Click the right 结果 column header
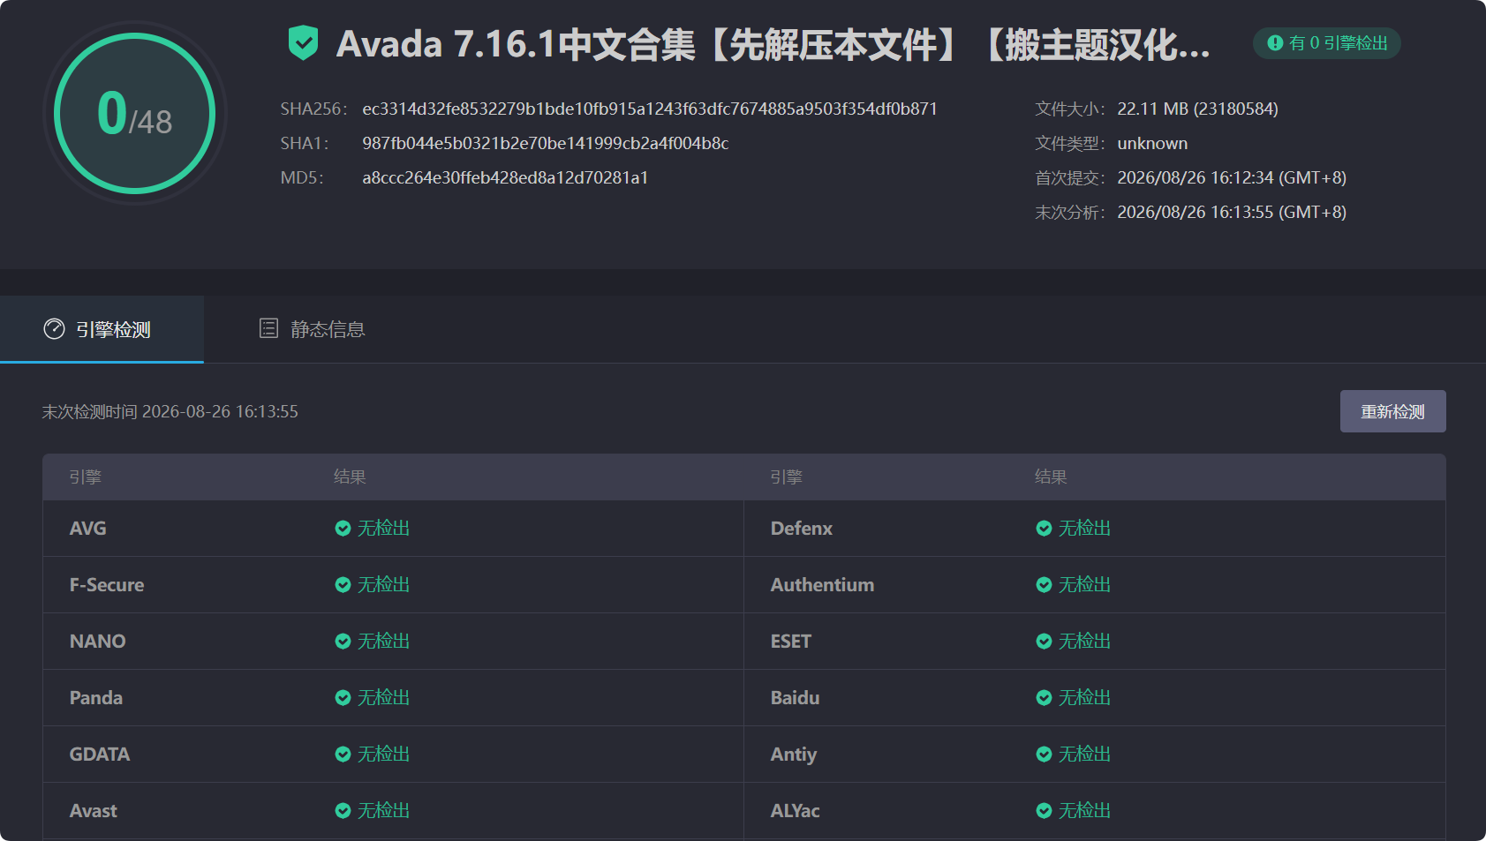The height and width of the screenshot is (841, 1486). (x=1051, y=477)
